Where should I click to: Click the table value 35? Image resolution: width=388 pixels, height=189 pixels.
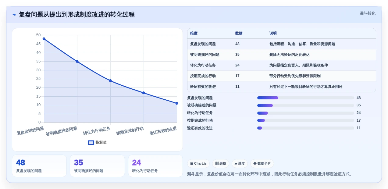(237, 55)
